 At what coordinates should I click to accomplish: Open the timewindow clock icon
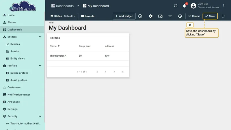pyautogui.click(x=140, y=16)
